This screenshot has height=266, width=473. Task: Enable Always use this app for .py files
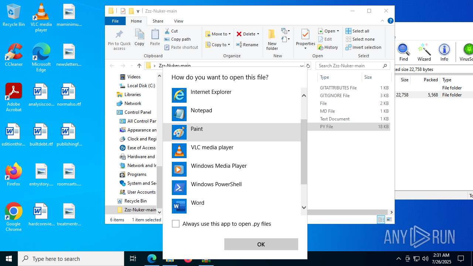coord(176,224)
